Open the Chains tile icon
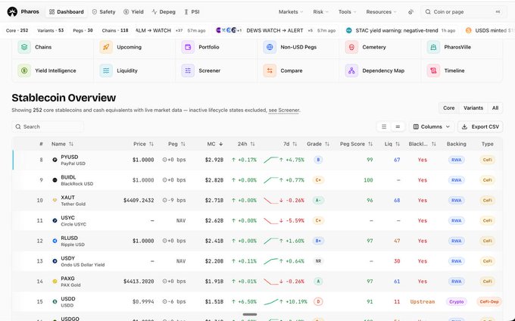The image size is (515, 321). point(24,47)
